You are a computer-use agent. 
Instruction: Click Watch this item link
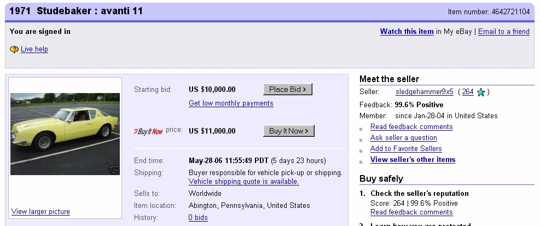coord(407,32)
